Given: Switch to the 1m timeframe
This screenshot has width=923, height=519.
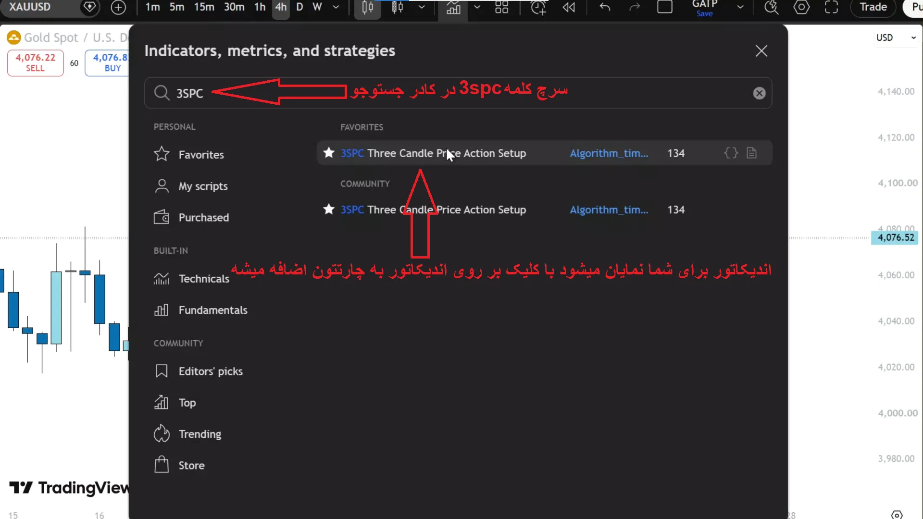Looking at the screenshot, I should pos(153,7).
